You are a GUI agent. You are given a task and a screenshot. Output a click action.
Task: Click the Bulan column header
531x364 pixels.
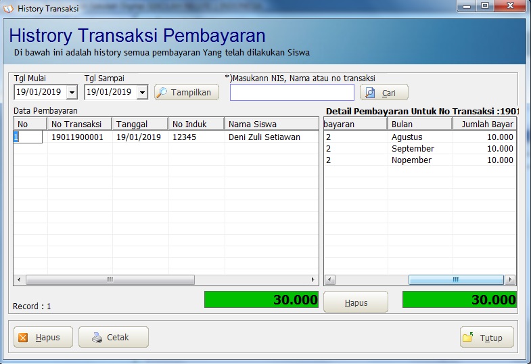click(419, 124)
